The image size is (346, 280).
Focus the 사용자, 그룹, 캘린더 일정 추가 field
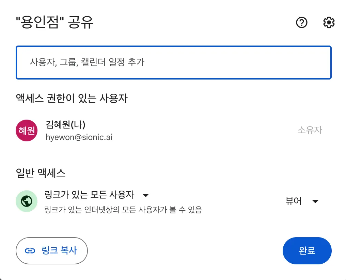click(173, 63)
